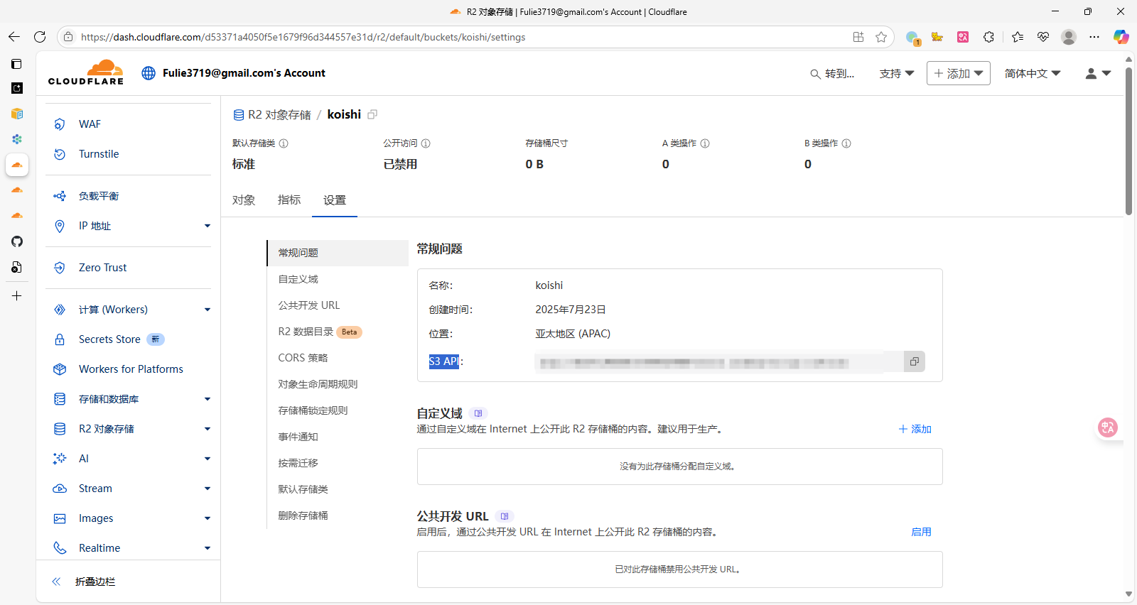The height and width of the screenshot is (605, 1137).
Task: Open R2 对象存储 breadcrumb link
Action: coord(272,115)
